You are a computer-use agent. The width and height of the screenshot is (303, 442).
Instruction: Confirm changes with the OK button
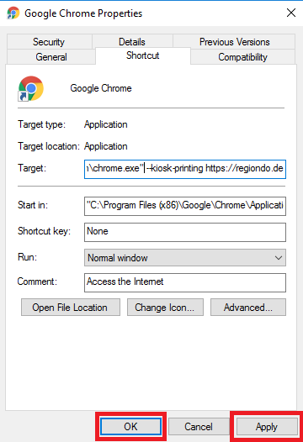(130, 427)
